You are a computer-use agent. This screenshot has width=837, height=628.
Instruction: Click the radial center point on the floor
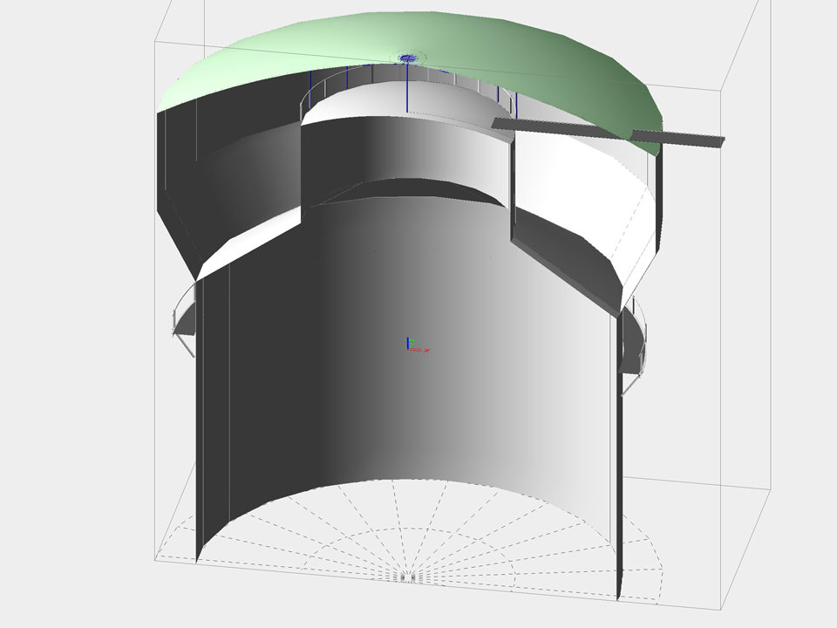[408, 577]
